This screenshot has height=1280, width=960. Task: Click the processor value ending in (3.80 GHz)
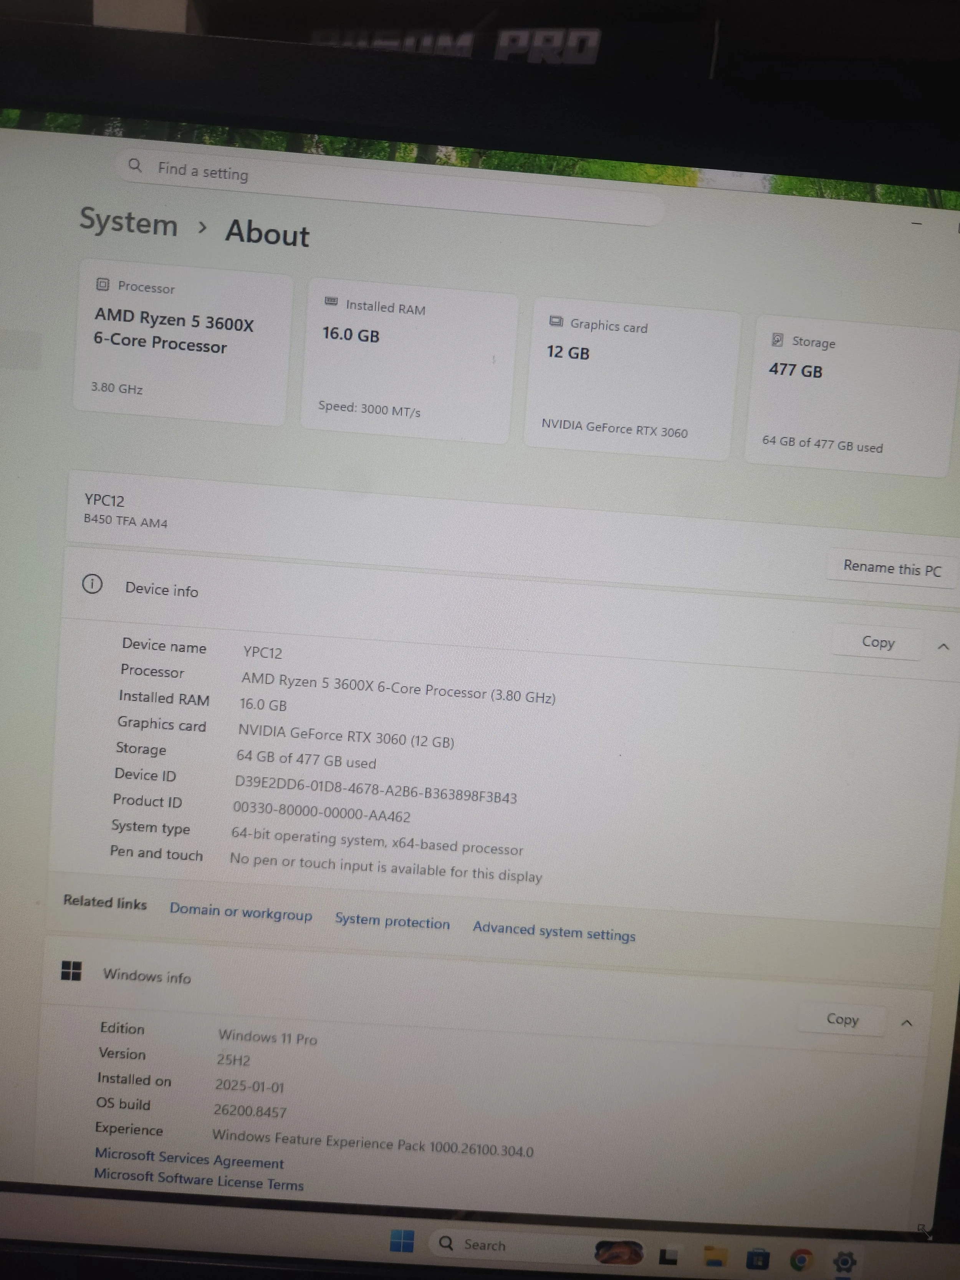[398, 687]
